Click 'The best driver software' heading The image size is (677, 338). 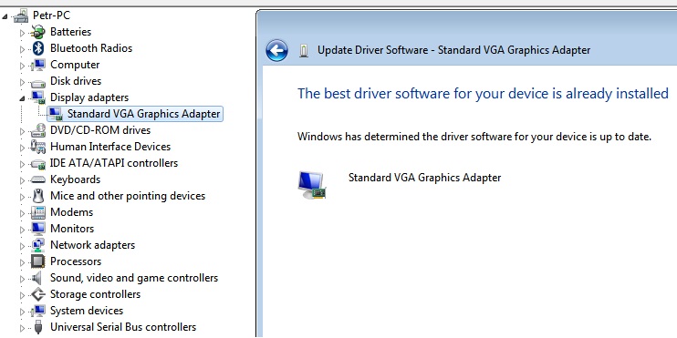483,94
